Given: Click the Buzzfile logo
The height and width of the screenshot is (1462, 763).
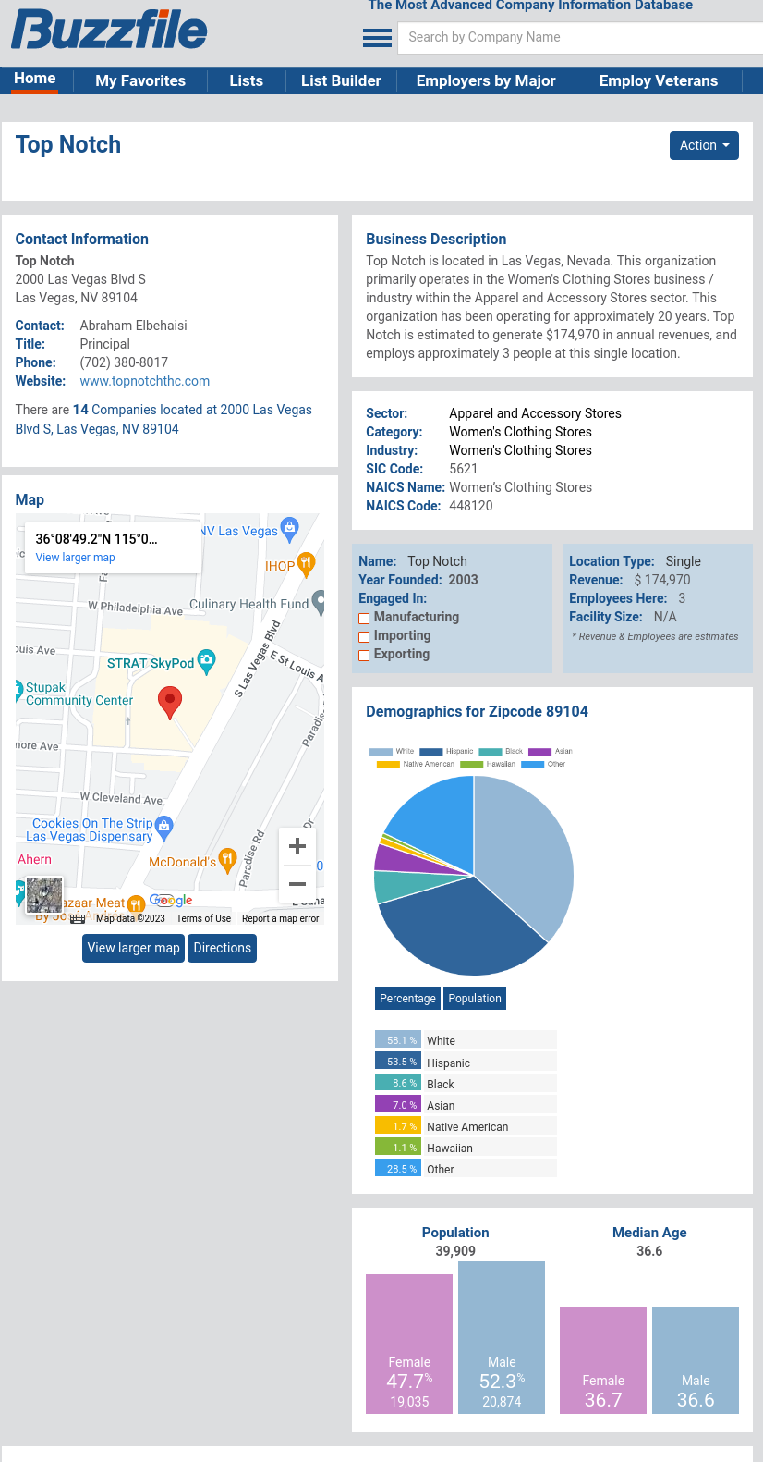Looking at the screenshot, I should click(109, 30).
